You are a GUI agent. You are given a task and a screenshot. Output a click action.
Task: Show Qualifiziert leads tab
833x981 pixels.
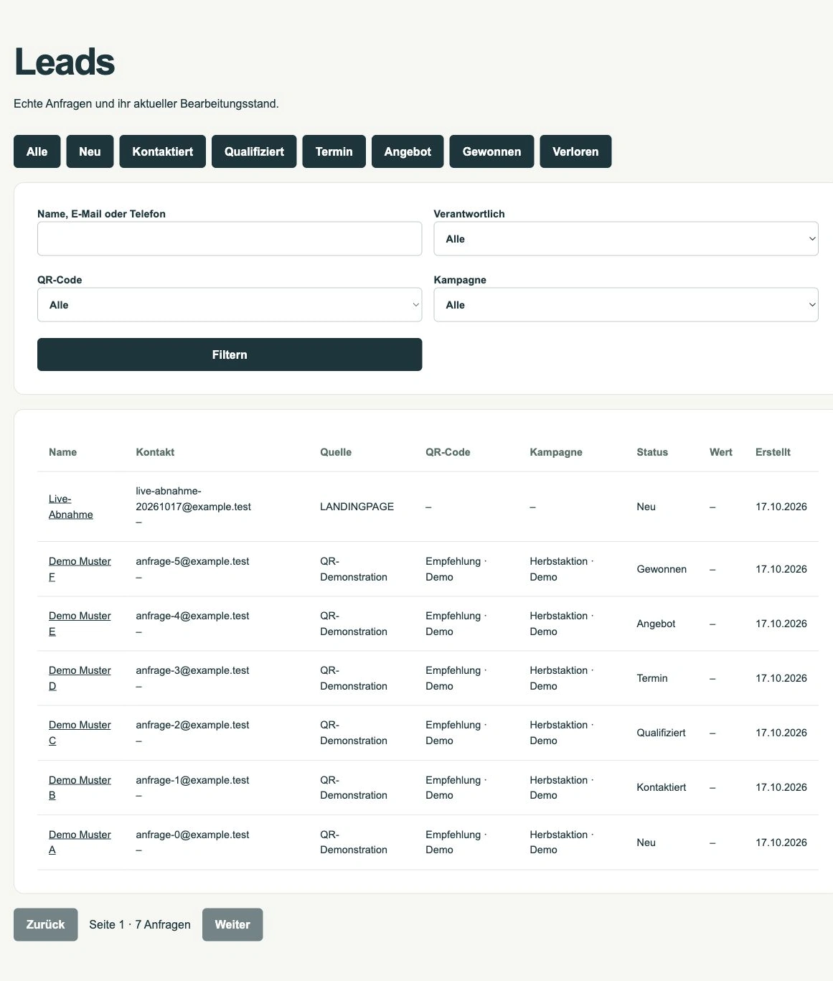(254, 151)
